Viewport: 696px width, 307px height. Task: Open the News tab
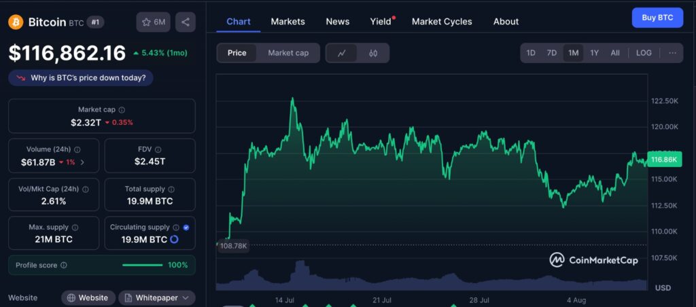pos(337,21)
